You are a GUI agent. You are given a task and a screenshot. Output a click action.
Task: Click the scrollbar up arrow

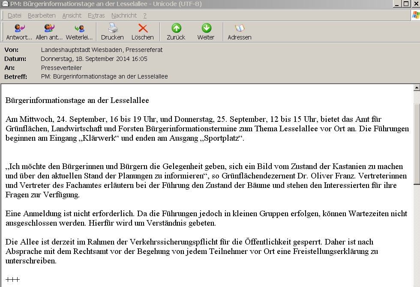point(417,88)
